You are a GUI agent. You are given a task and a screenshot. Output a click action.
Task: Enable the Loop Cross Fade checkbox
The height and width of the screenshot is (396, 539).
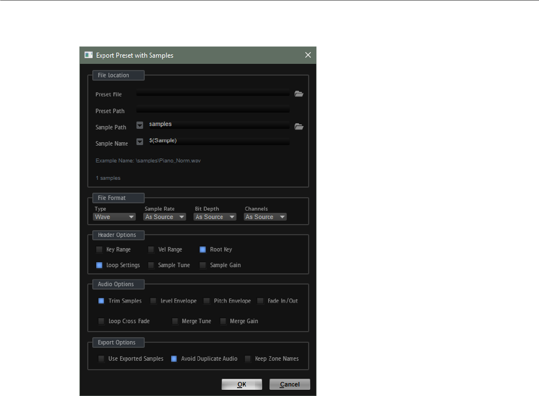point(101,322)
